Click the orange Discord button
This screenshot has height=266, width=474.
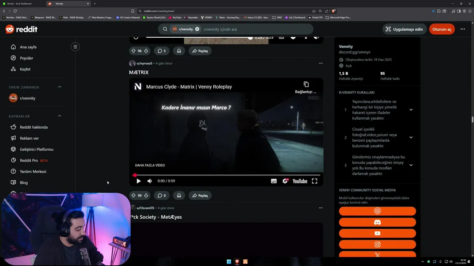pos(377,222)
